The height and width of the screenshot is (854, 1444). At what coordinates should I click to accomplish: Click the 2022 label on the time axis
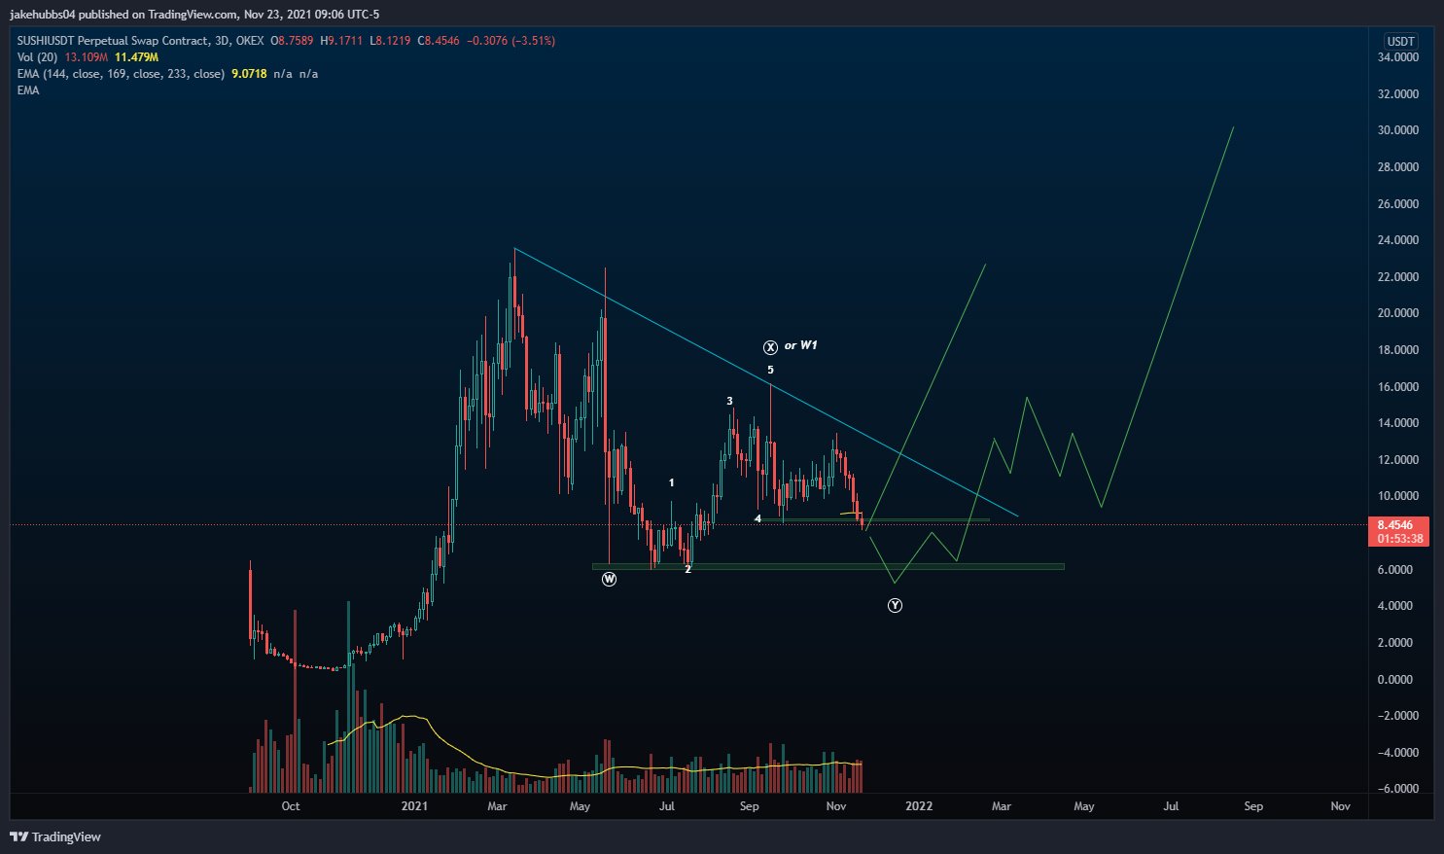pyautogui.click(x=919, y=805)
